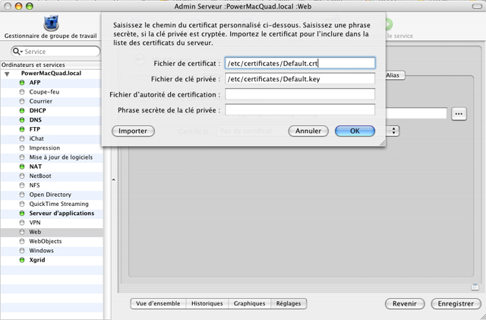Select DHCP service in the list
The image size is (486, 320).
(x=52, y=110)
